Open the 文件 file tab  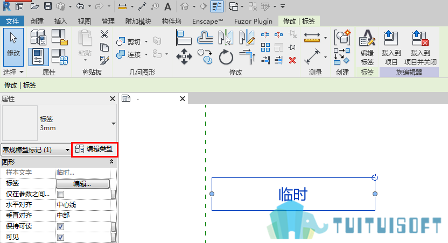click(12, 21)
